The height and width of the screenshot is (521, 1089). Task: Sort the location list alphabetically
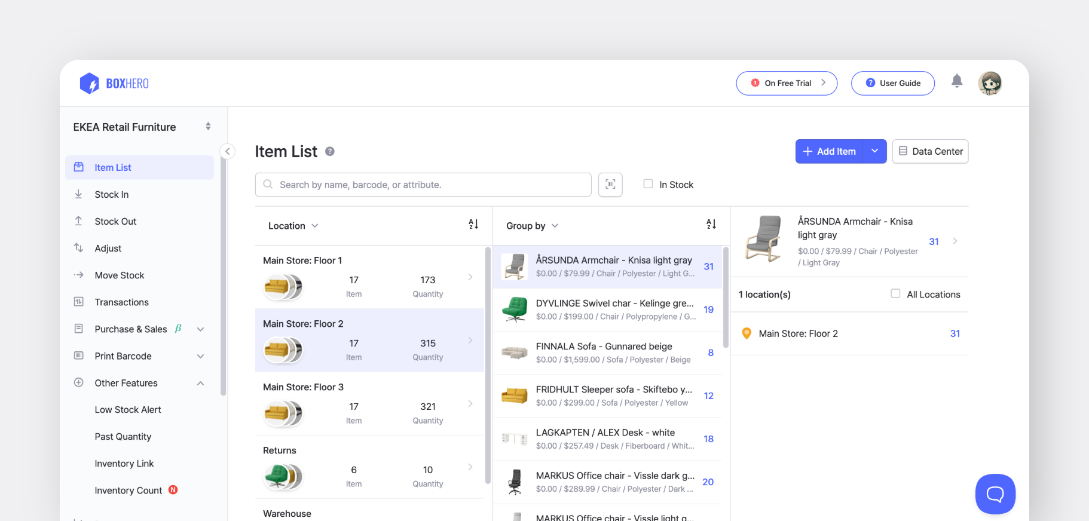[x=473, y=225]
